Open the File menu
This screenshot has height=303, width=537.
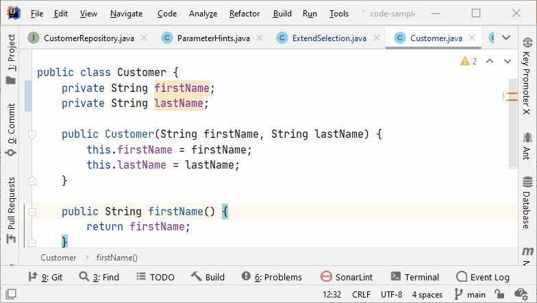tap(37, 14)
